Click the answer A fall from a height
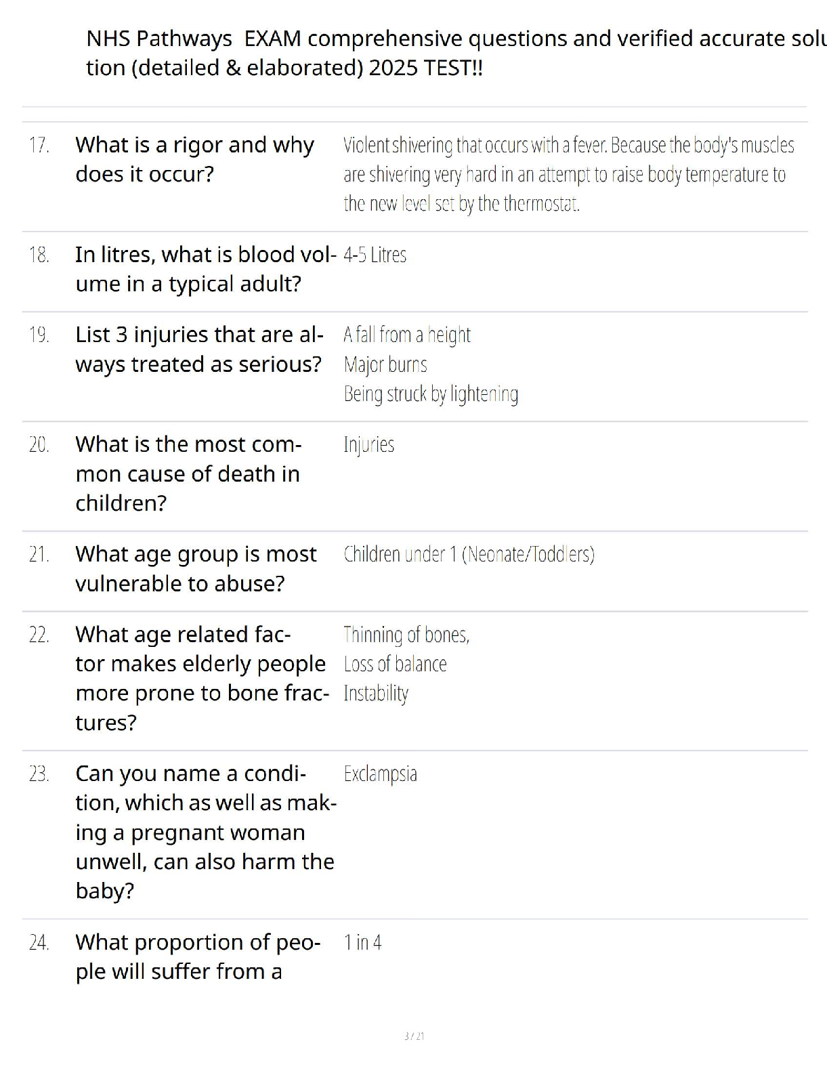 [x=407, y=335]
